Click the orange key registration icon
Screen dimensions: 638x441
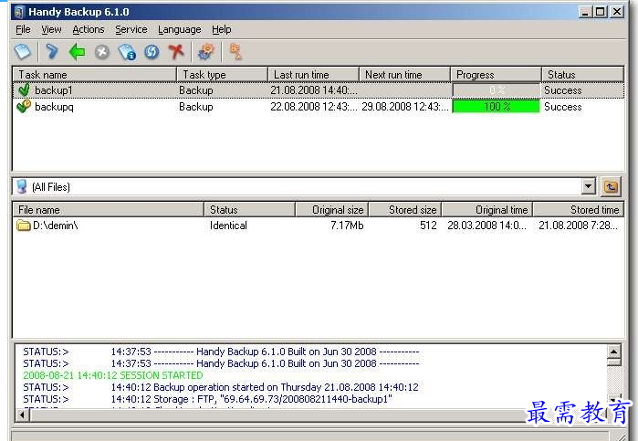tap(235, 52)
